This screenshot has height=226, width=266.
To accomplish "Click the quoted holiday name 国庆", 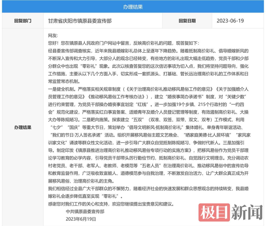I will point(74,127).
